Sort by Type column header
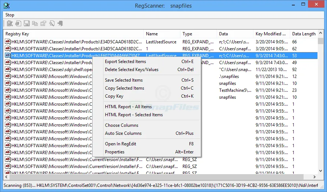This screenshot has width=327, height=192. pyautogui.click(x=198, y=34)
